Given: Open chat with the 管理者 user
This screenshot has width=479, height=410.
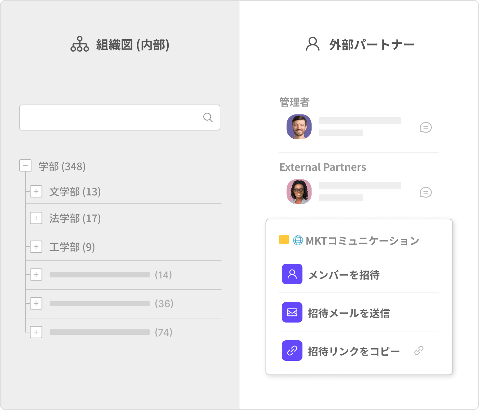Looking at the screenshot, I should coord(425,127).
